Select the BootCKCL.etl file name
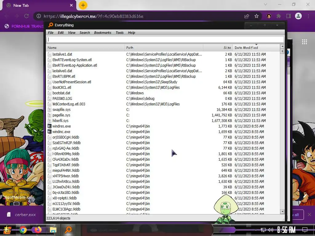 [x=62, y=88]
